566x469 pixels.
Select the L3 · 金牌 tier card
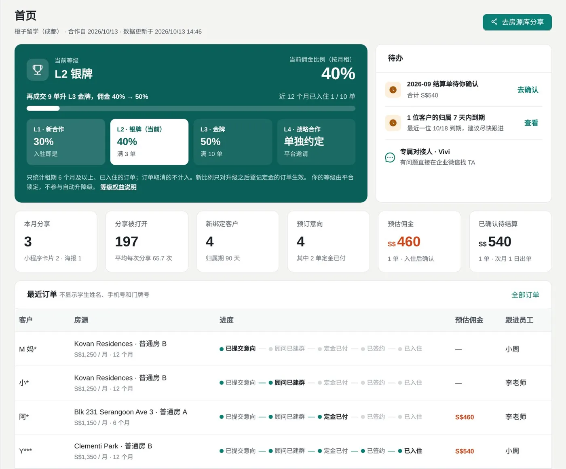pyautogui.click(x=233, y=142)
